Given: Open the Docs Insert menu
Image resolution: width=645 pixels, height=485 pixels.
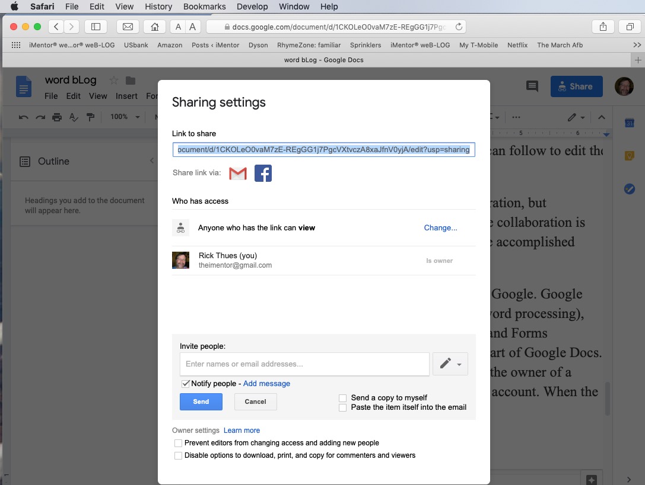Looking at the screenshot, I should point(126,96).
